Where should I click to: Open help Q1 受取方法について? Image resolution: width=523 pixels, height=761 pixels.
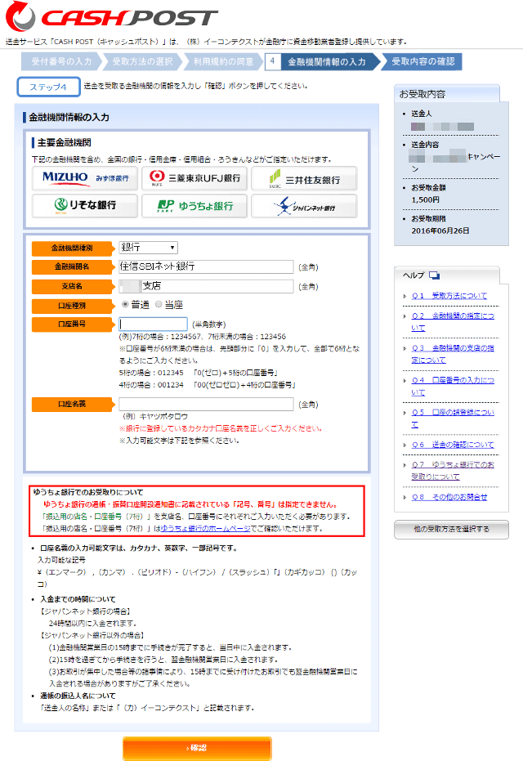click(449, 296)
